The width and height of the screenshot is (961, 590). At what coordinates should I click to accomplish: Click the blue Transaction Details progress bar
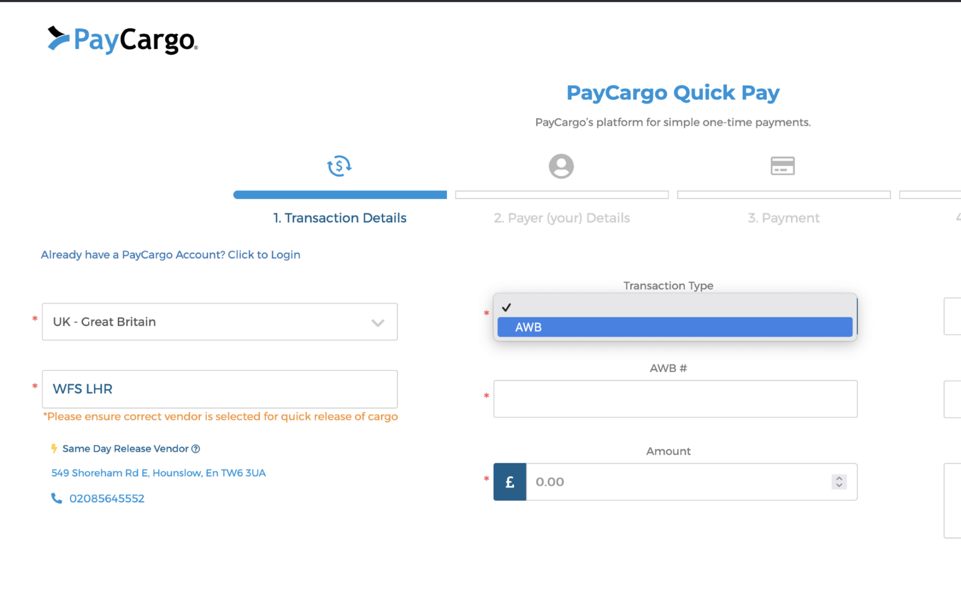click(340, 194)
